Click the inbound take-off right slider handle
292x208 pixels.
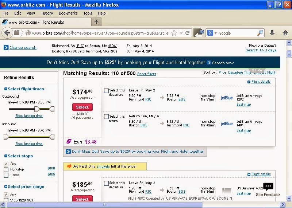point(52,137)
